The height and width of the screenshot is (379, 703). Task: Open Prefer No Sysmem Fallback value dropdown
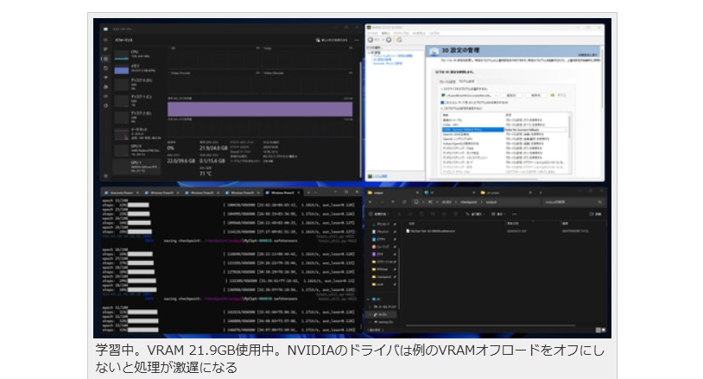tap(566, 129)
